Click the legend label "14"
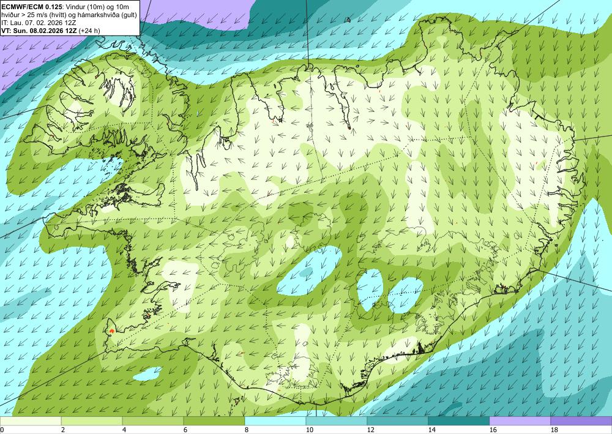Viewport: 612px width, 434px height. pos(432,430)
